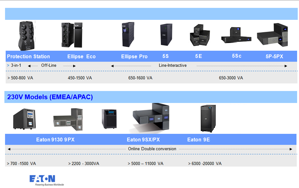Click the 5Sc rack and tower UPS image
The image size is (299, 188).
pyautogui.click(x=236, y=35)
